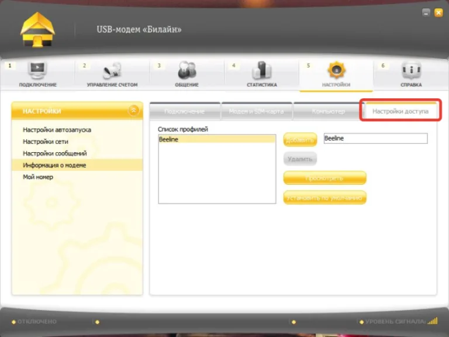This screenshot has width=449, height=337.
Task: Click the Просмотреть button
Action: (x=324, y=178)
